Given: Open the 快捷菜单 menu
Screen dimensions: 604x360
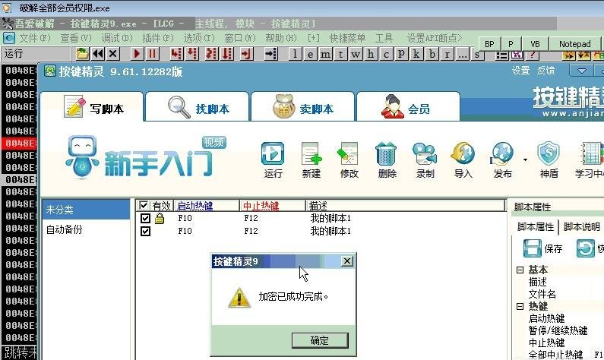Looking at the screenshot, I should [347, 38].
